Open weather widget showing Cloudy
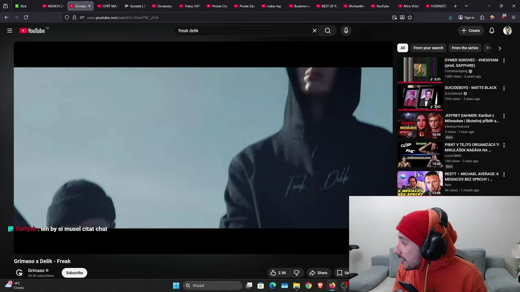 coord(15,286)
